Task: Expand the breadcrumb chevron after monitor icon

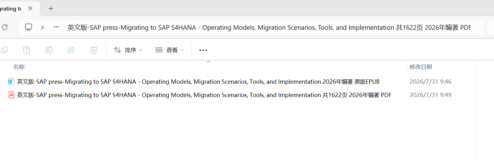Action: [42, 27]
